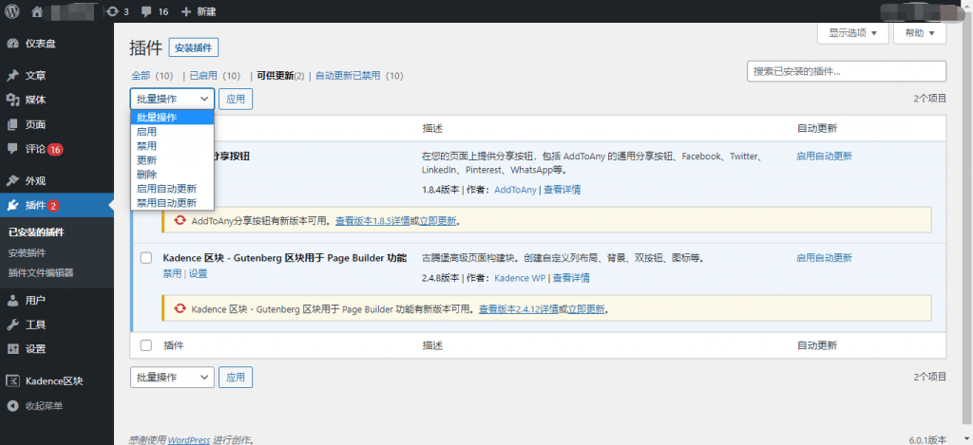This screenshot has width=973, height=445.
Task: Tick the select-all checkbox in table footer
Action: (145, 345)
